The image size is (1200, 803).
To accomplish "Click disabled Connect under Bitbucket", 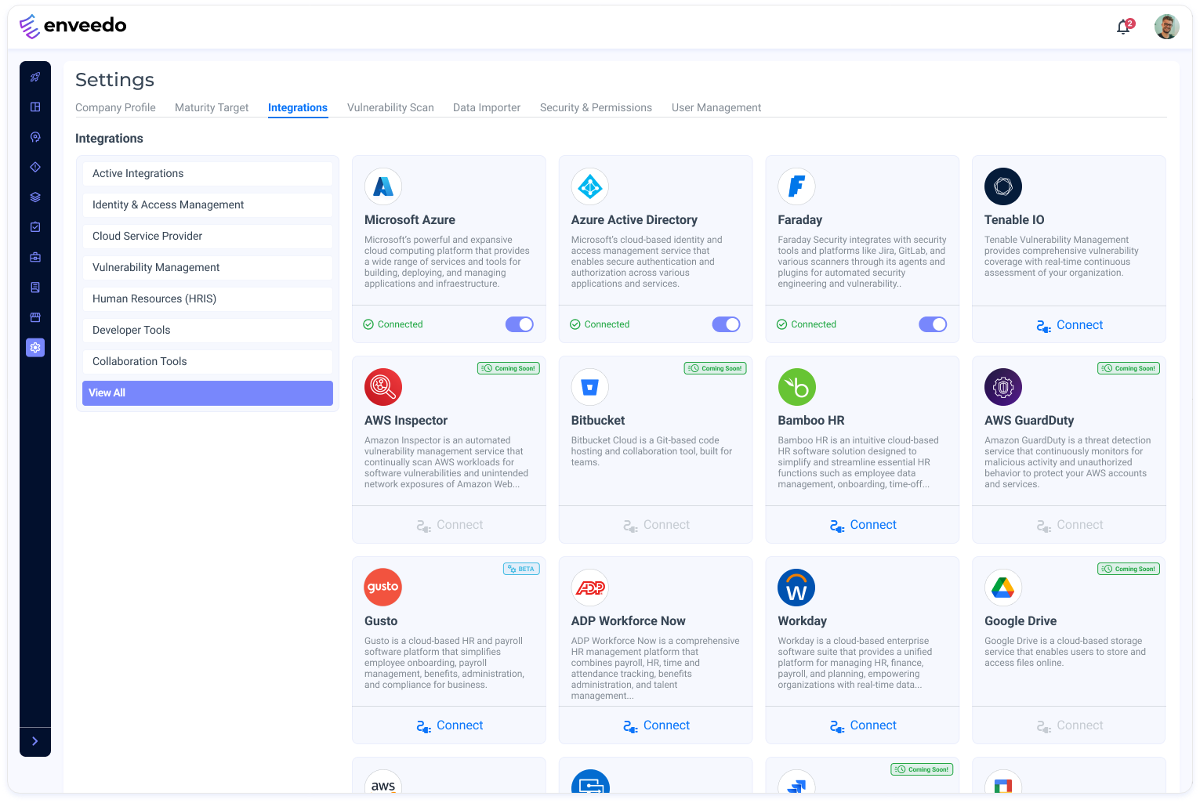I will coord(656,525).
